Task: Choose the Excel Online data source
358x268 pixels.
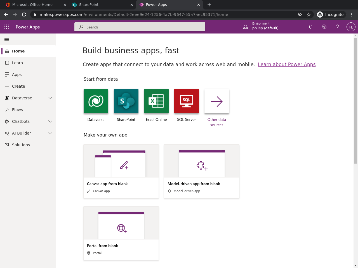Action: pyautogui.click(x=156, y=101)
